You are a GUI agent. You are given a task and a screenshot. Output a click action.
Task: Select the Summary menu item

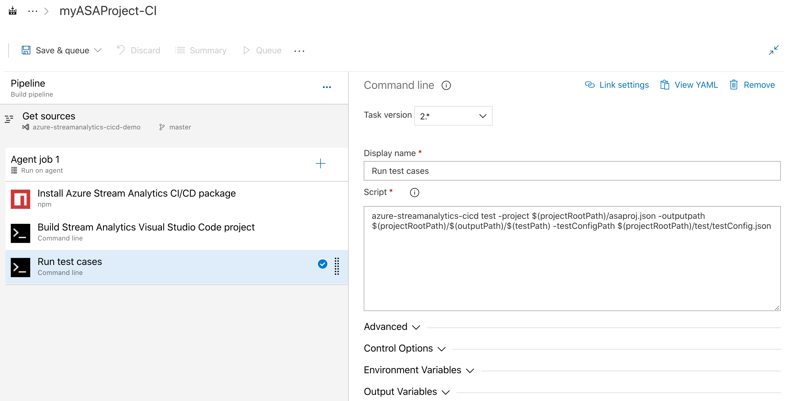point(202,50)
